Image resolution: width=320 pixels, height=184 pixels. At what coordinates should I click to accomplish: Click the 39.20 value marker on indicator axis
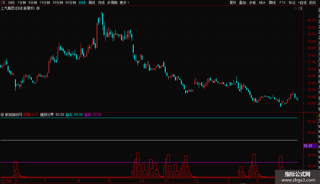(310, 146)
